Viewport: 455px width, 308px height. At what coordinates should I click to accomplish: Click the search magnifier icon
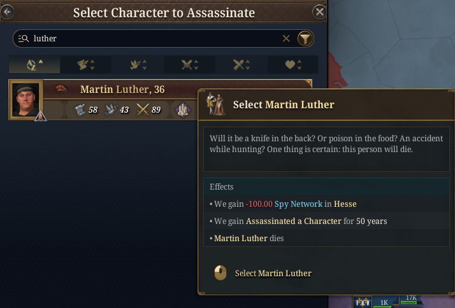pyautogui.click(x=24, y=39)
